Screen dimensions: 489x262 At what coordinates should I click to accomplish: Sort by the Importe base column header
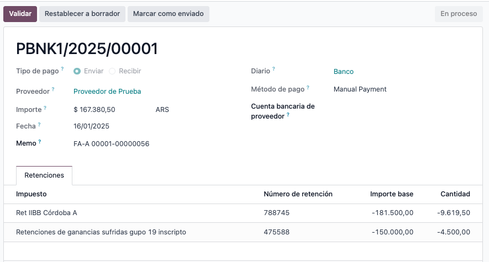click(x=392, y=194)
